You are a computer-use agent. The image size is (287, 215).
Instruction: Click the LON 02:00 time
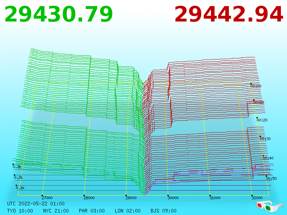[x=128, y=211]
